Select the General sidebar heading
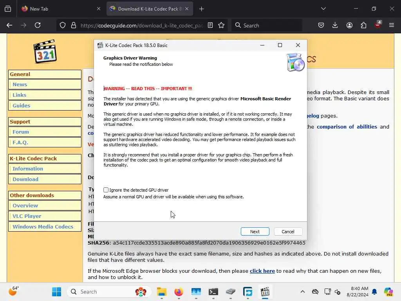The image size is (401, 301). tap(45, 74)
